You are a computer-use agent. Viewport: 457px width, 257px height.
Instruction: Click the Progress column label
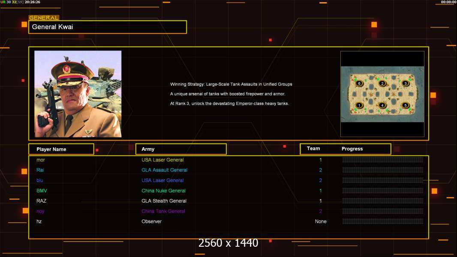click(x=352, y=149)
